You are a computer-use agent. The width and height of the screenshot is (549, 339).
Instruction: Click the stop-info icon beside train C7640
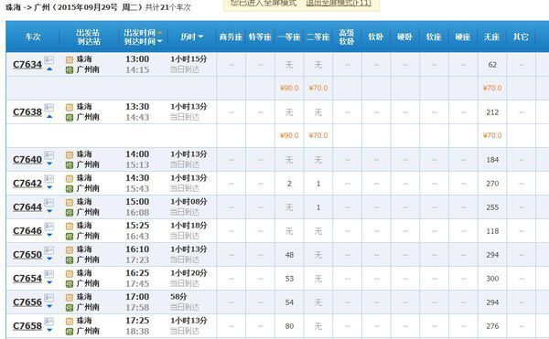49,154
